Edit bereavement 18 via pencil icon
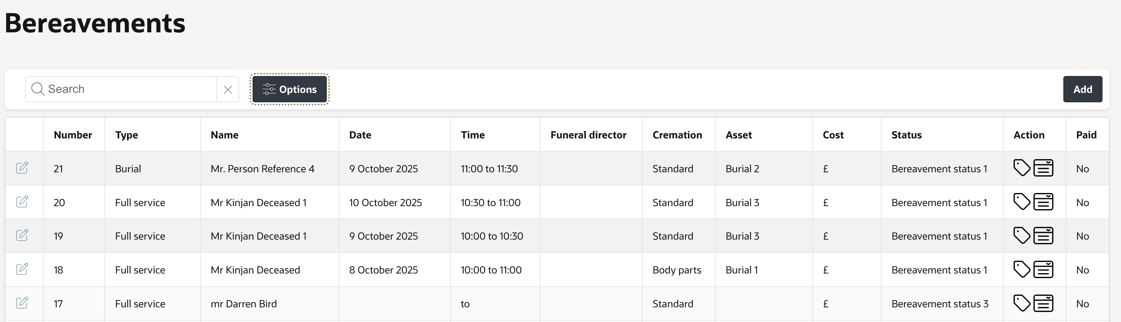 click(22, 269)
